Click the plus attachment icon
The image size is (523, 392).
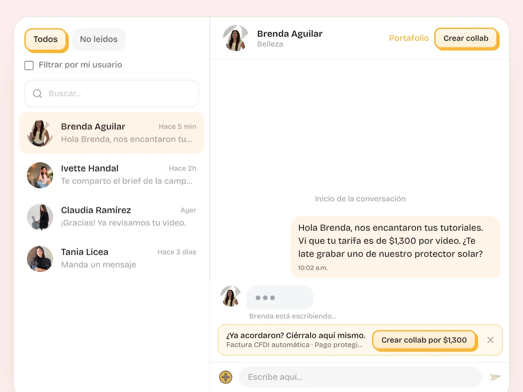[226, 377]
